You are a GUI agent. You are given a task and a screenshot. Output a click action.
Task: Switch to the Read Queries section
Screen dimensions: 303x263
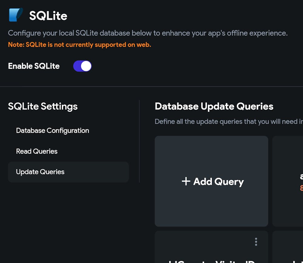point(37,151)
